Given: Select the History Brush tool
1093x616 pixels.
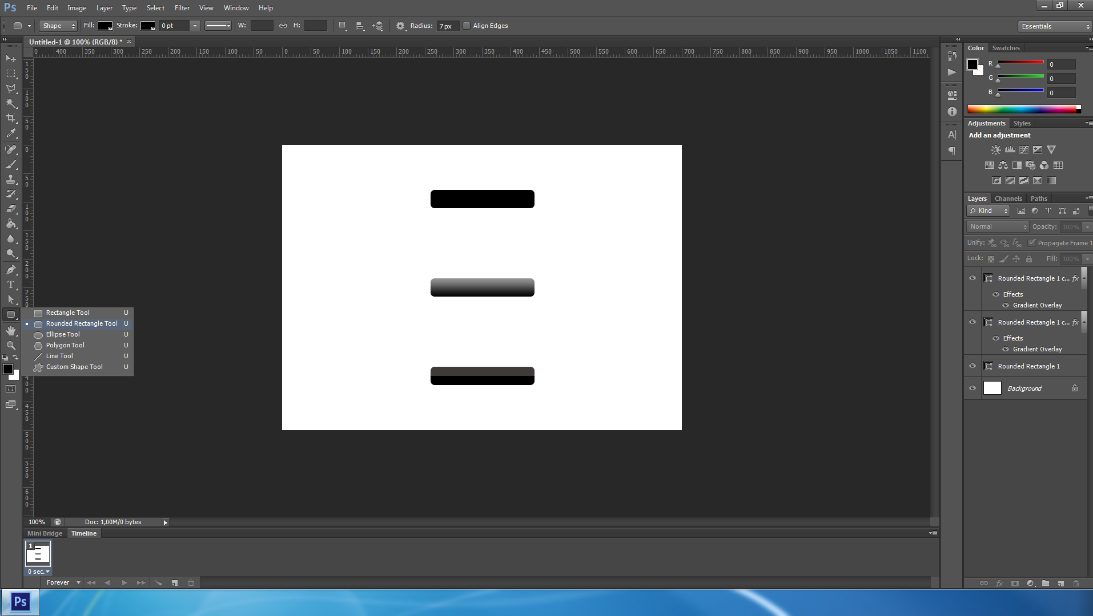Looking at the screenshot, I should tap(11, 194).
